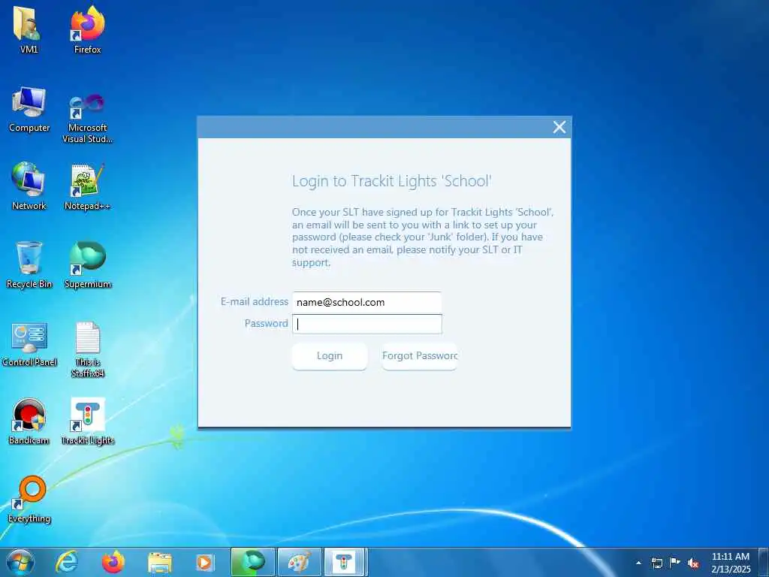The width and height of the screenshot is (769, 577).
Task: Click the Login button
Action: [330, 355]
